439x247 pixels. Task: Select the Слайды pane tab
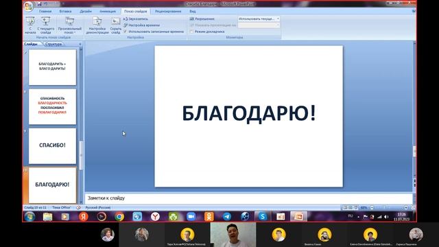31,44
